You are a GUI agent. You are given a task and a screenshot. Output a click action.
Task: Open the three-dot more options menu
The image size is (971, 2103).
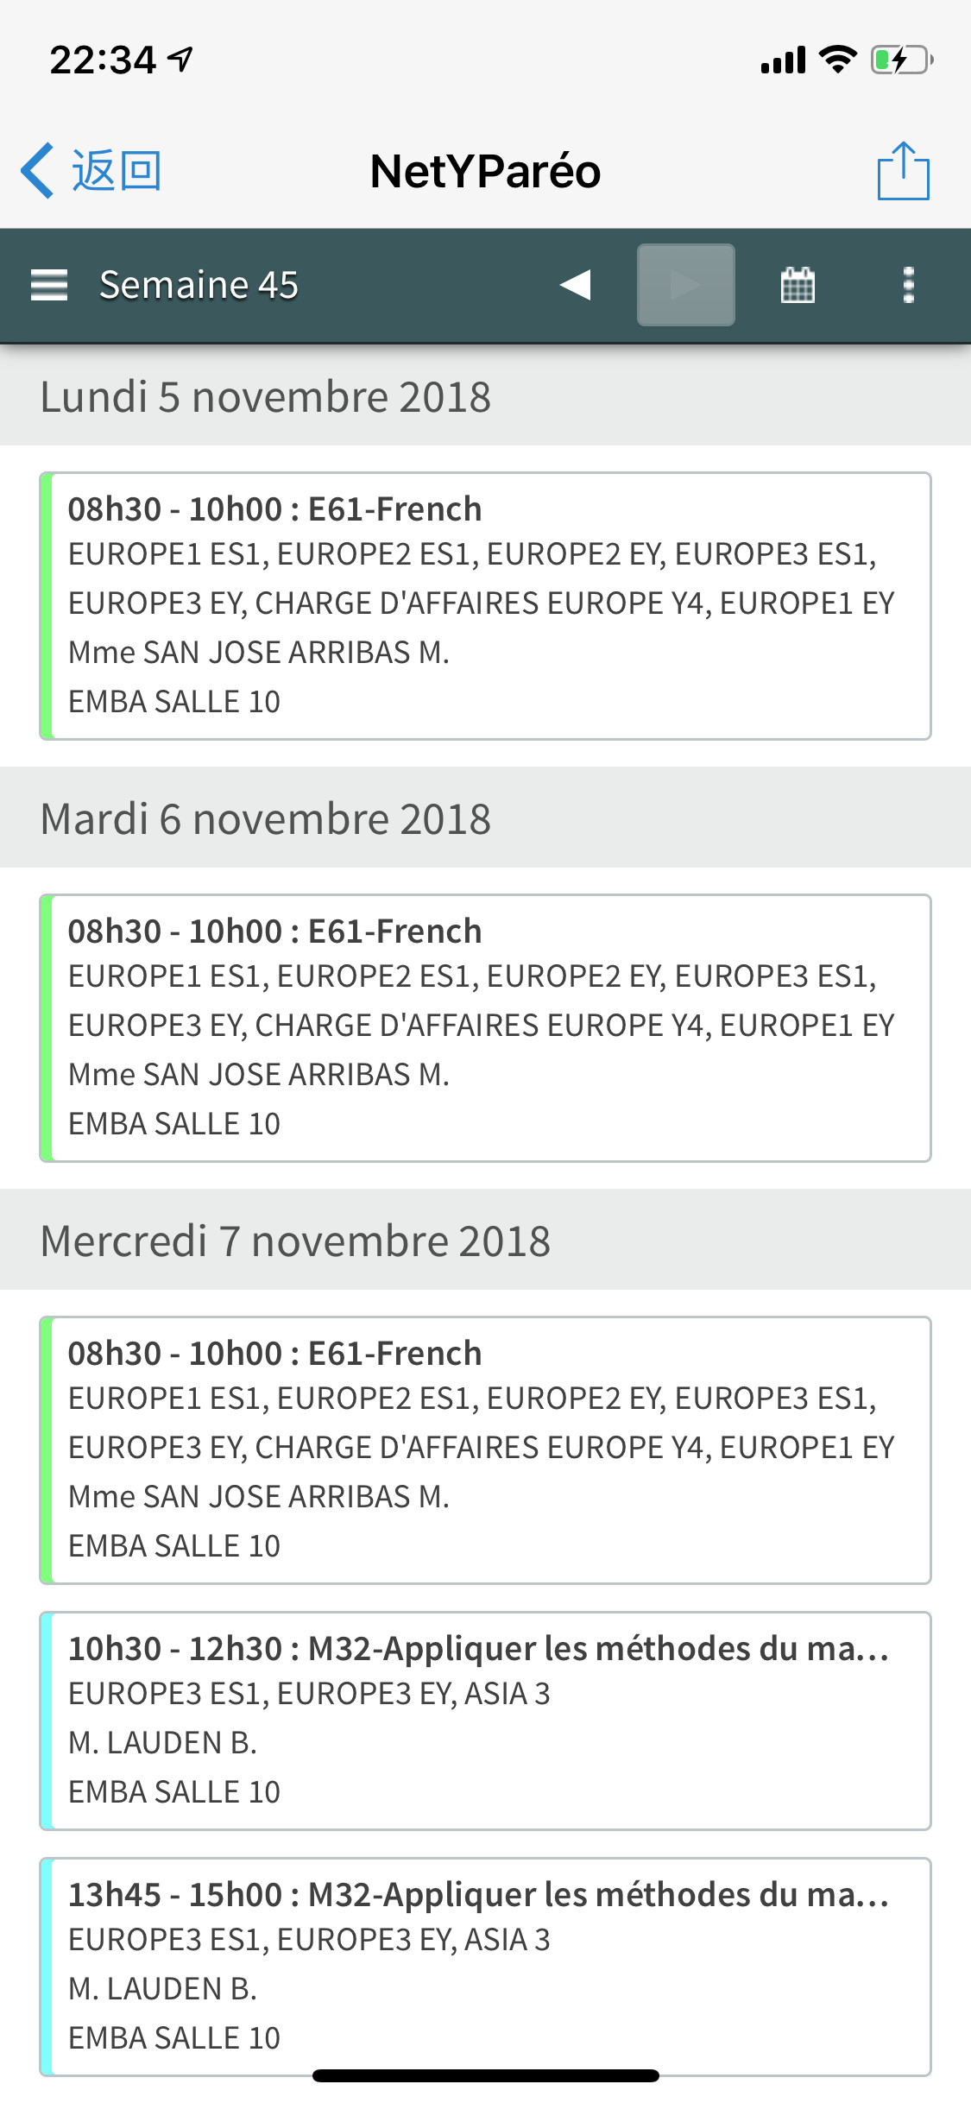click(x=908, y=285)
